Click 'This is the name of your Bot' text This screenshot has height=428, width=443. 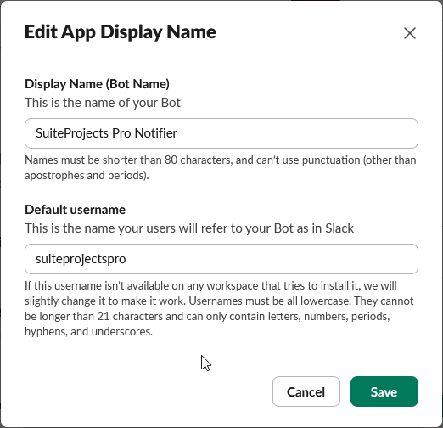[103, 103]
